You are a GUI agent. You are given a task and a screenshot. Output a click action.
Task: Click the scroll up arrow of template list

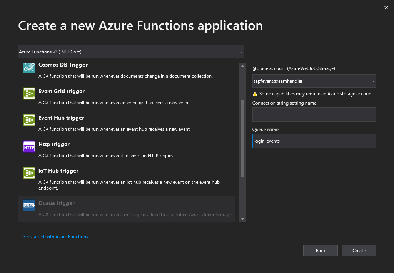242,66
